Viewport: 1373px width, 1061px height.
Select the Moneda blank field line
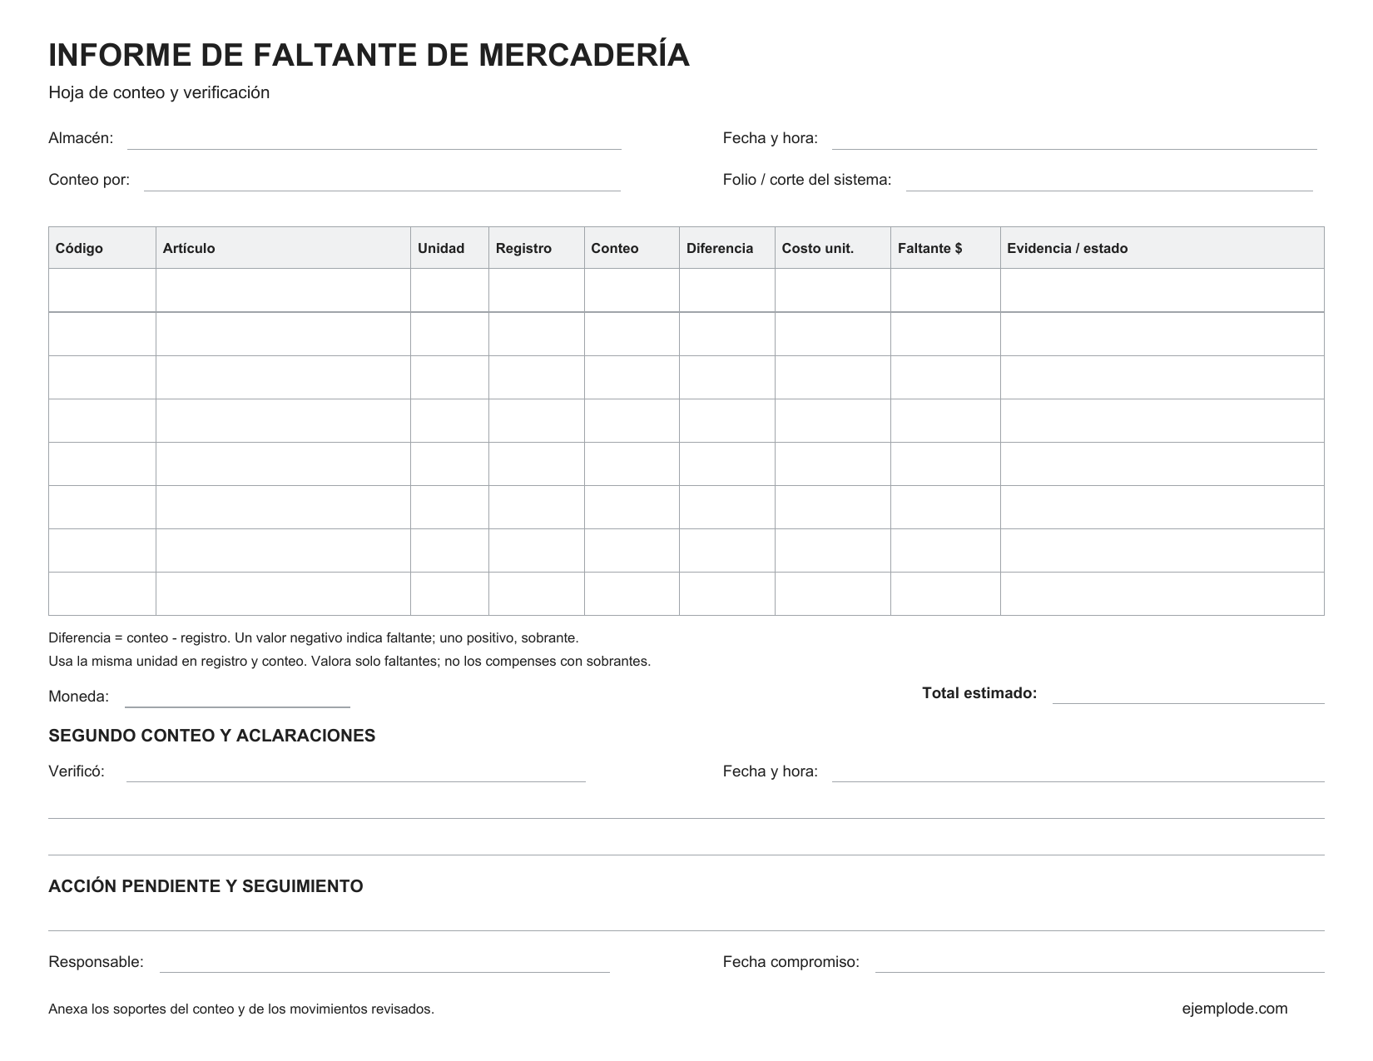click(x=237, y=697)
